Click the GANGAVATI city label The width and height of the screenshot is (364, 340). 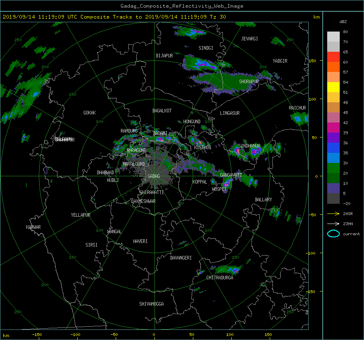pyautogui.click(x=231, y=175)
